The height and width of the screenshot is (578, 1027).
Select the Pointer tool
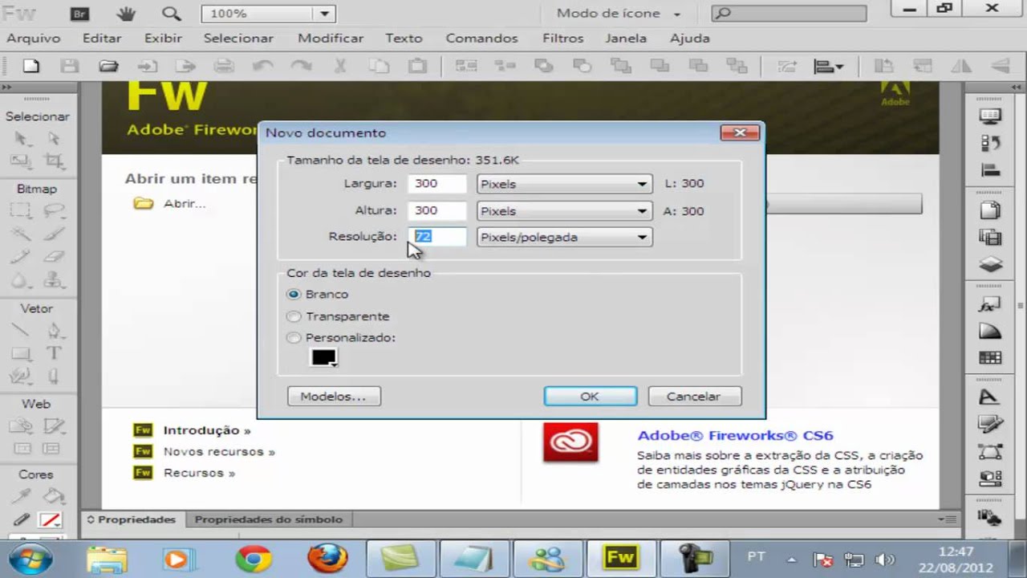pos(21,139)
